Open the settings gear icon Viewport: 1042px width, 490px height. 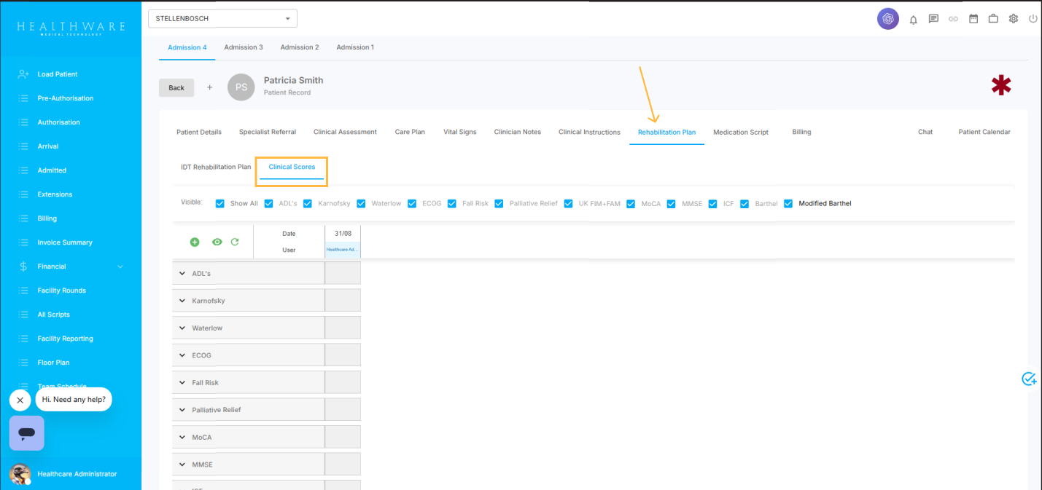click(1013, 19)
